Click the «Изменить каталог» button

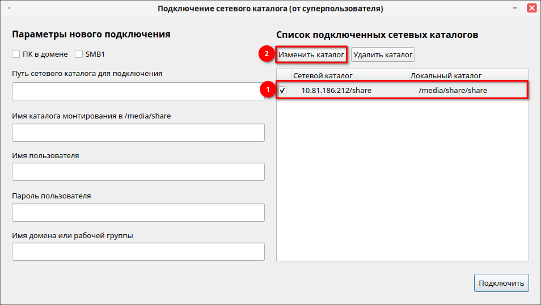pyautogui.click(x=311, y=55)
